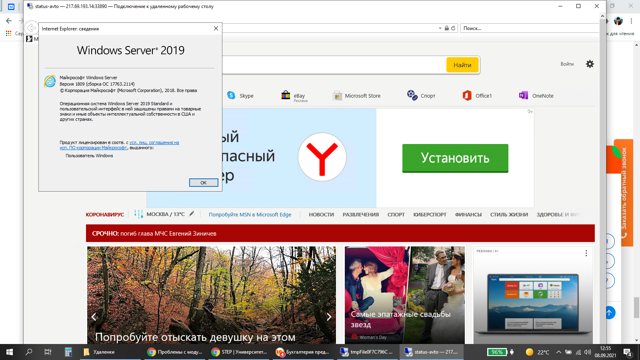The height and width of the screenshot is (360, 640).
Task: Show previous slide in news carousel
Action: click(94, 317)
